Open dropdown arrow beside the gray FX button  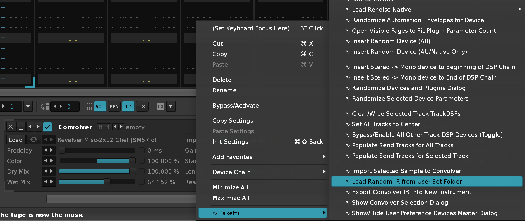(x=171, y=106)
